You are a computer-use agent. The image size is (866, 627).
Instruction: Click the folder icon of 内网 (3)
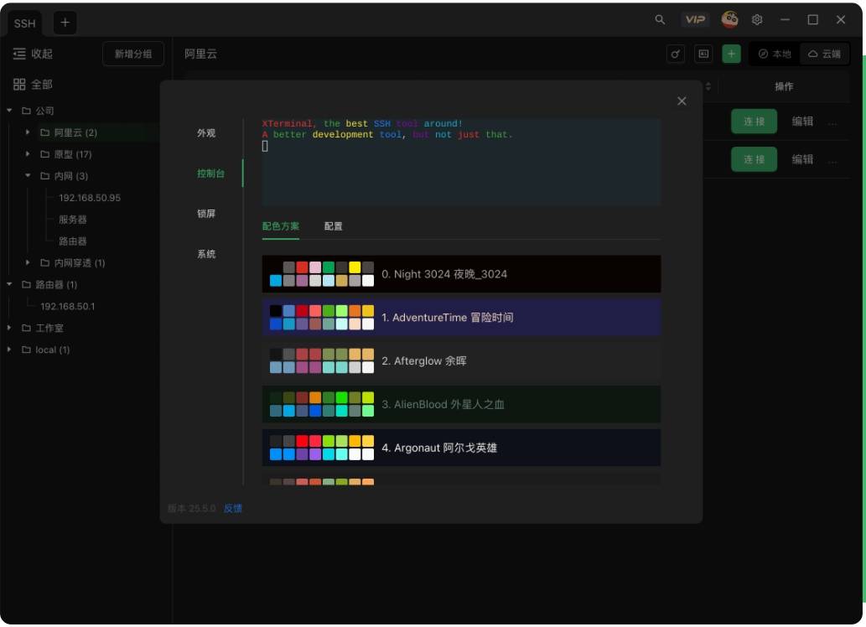[x=44, y=176]
